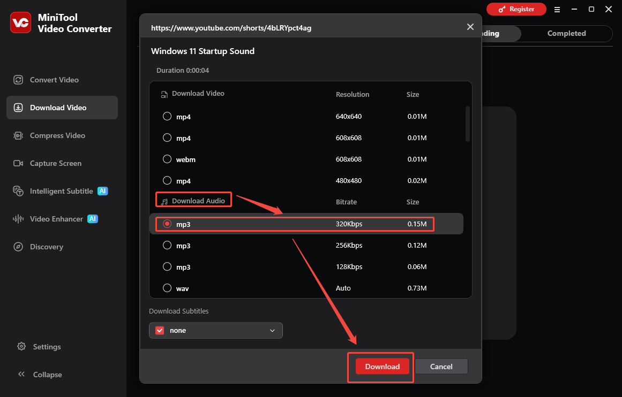Click the 0.73M size value
Image resolution: width=622 pixels, height=397 pixels.
tap(417, 288)
